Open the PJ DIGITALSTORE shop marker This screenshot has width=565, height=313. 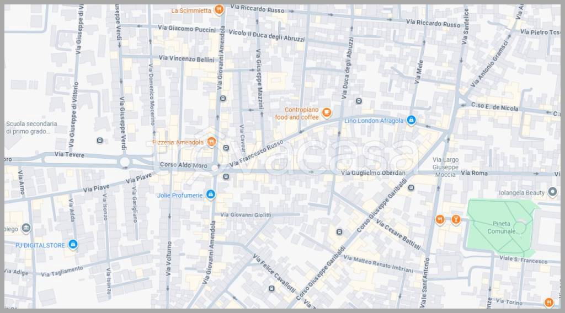click(x=73, y=245)
